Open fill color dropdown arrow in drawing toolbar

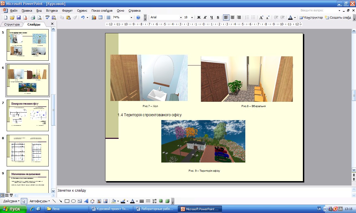[118, 201]
